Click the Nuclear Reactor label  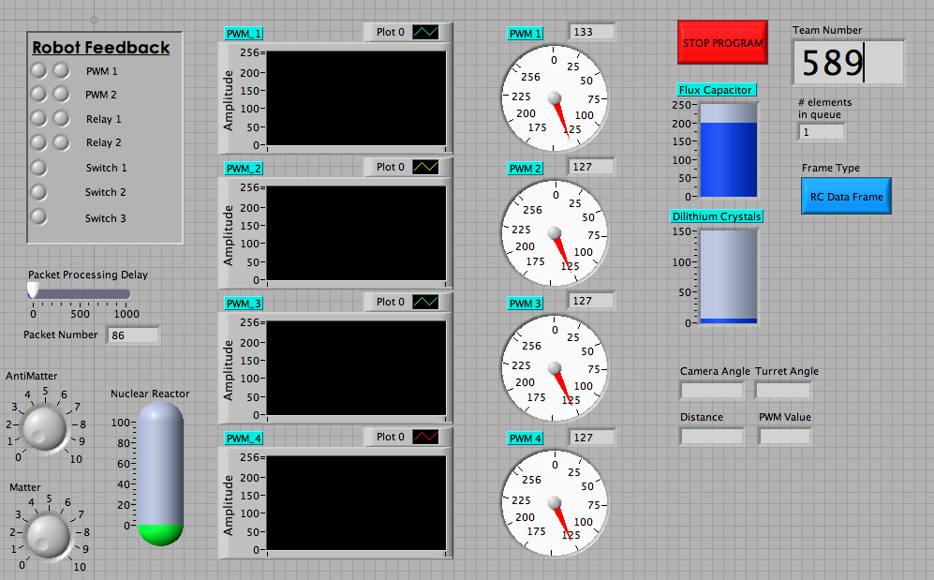150,394
